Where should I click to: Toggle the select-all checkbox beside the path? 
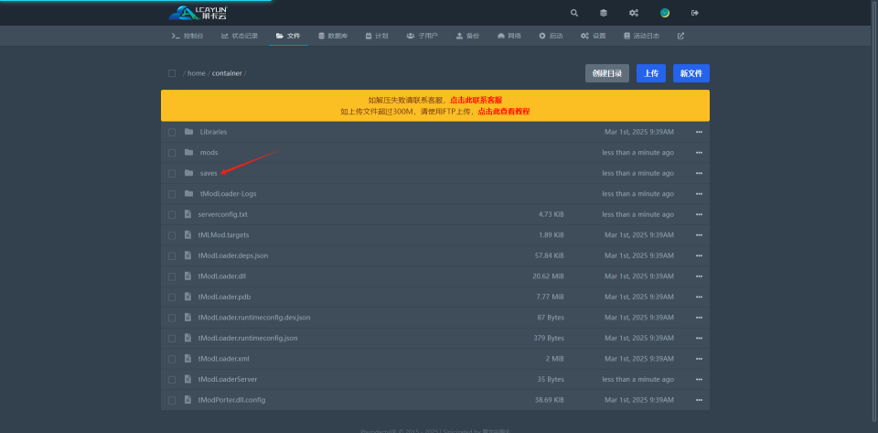(x=172, y=73)
